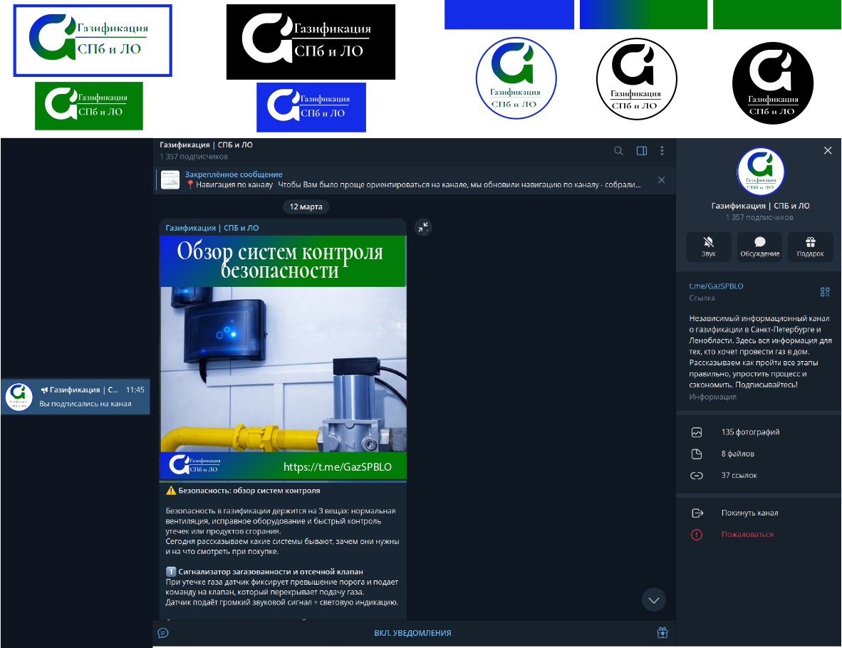The image size is (842, 648).
Task: Click the photos icon in info panel
Action: (697, 432)
